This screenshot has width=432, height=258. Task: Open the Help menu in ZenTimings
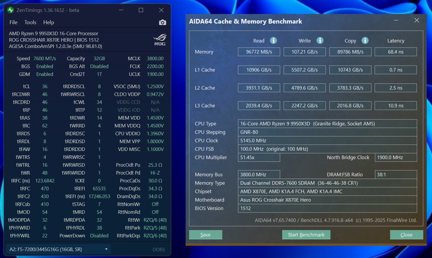[x=49, y=22]
